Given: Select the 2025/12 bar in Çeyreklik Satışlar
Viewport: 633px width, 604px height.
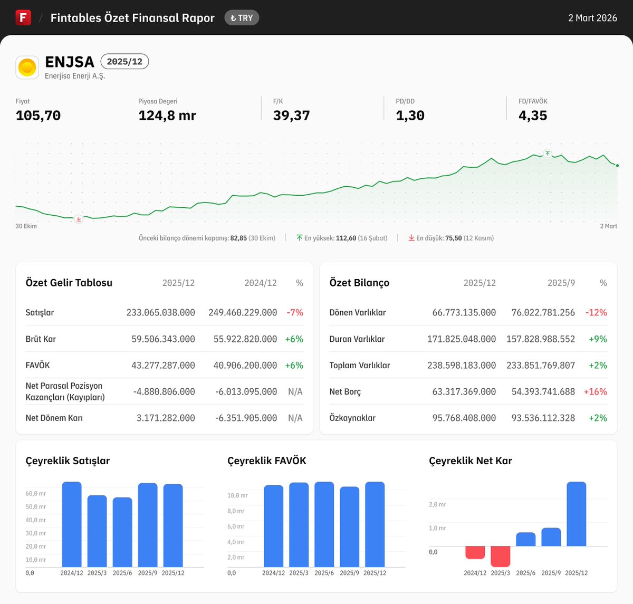Looking at the screenshot, I should click(172, 525).
